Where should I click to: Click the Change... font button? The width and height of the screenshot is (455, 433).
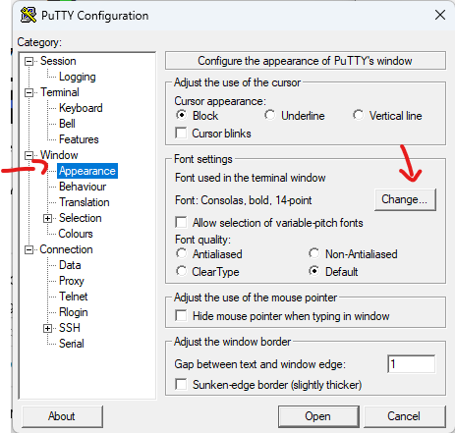[405, 199]
